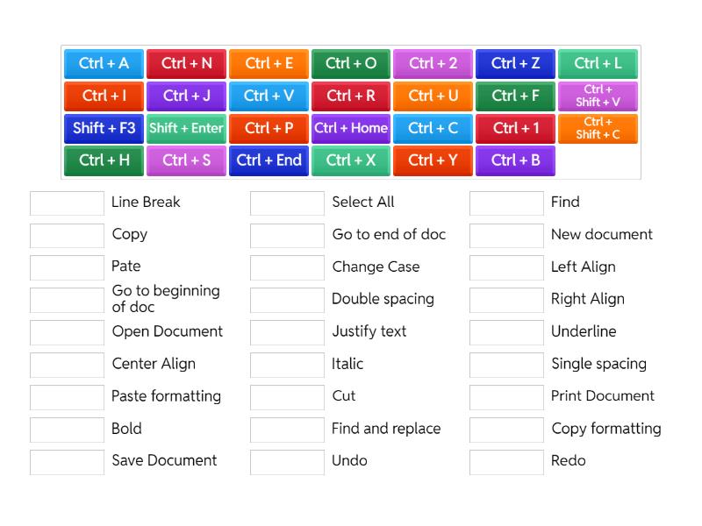
Task: Select the Ctrl + B tile
Action: [515, 161]
